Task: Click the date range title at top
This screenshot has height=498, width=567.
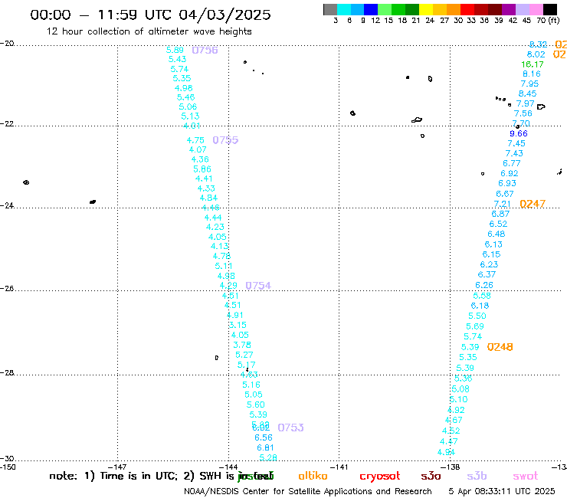Action: [x=150, y=15]
